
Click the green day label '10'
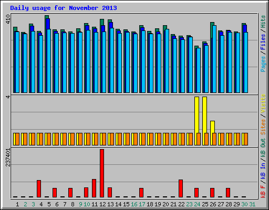coord(87,204)
